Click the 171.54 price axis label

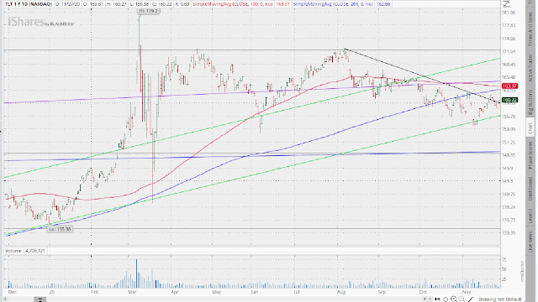click(509, 51)
